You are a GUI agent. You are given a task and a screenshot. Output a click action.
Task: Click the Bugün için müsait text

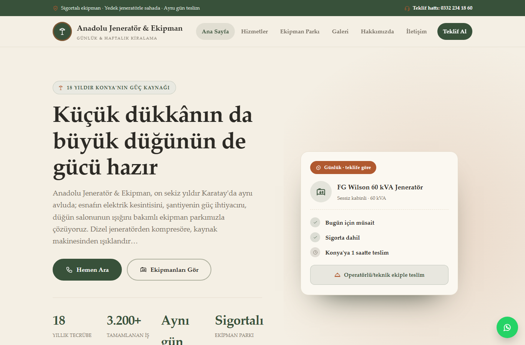click(x=350, y=223)
